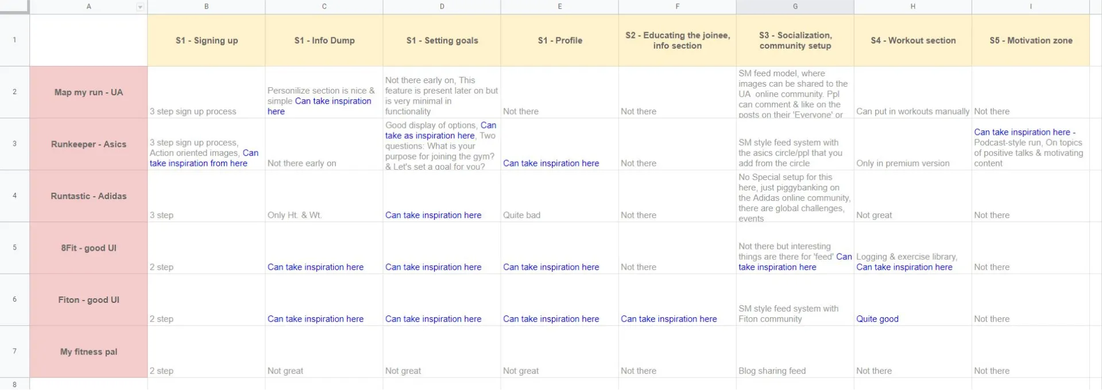Select row 6 header number
This screenshot has height=390, width=1102.
[14, 299]
